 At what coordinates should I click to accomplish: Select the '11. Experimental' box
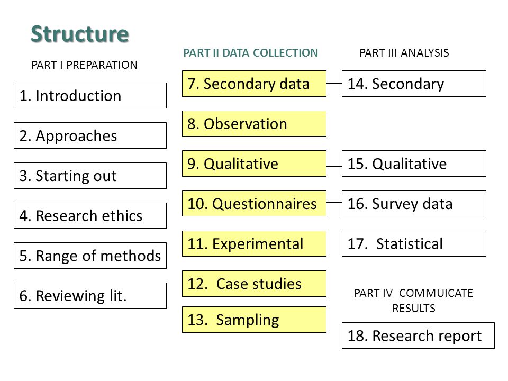click(254, 243)
